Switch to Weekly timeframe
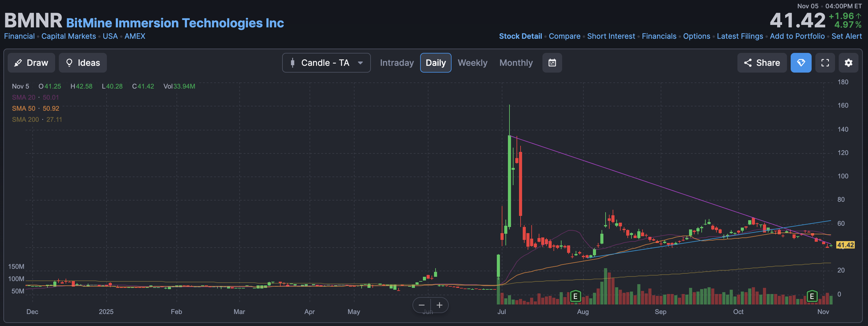This screenshot has width=868, height=326. 473,63
